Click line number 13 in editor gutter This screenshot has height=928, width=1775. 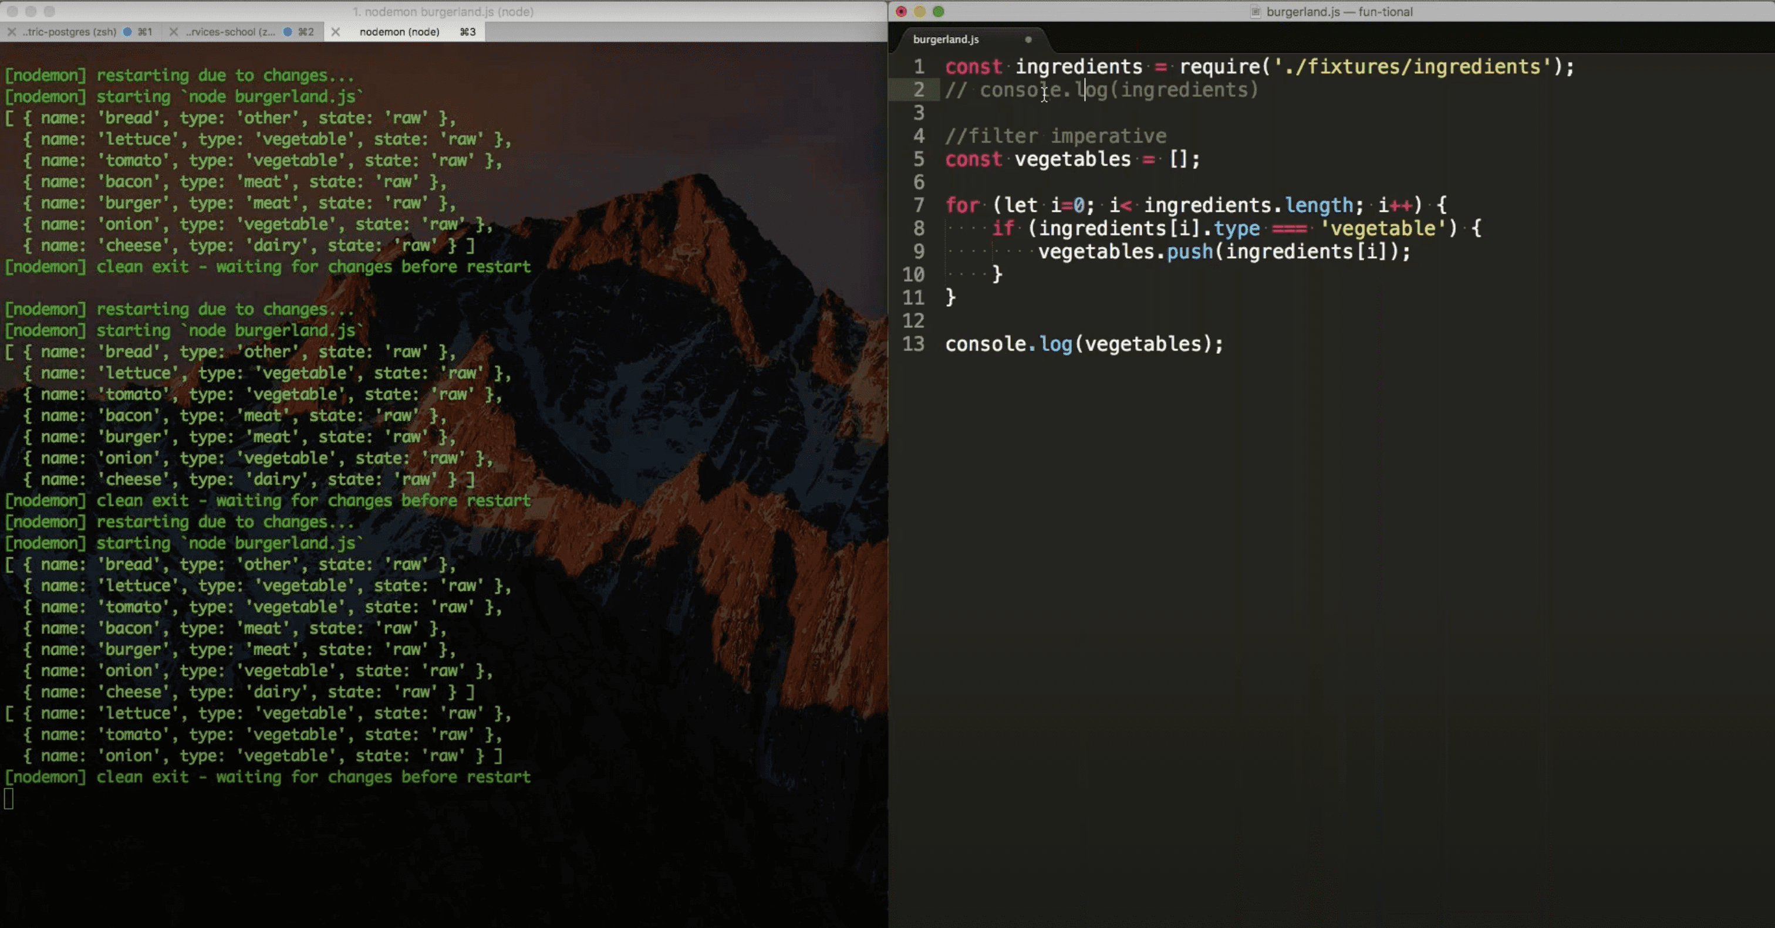click(914, 344)
